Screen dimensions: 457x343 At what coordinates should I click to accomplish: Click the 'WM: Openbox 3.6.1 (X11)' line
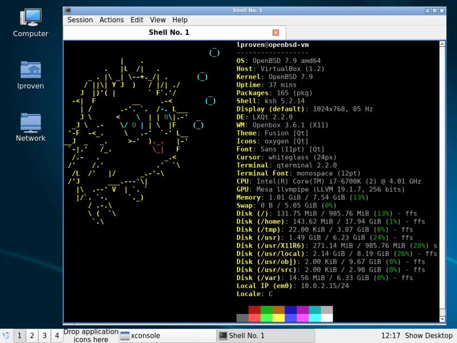coord(282,125)
